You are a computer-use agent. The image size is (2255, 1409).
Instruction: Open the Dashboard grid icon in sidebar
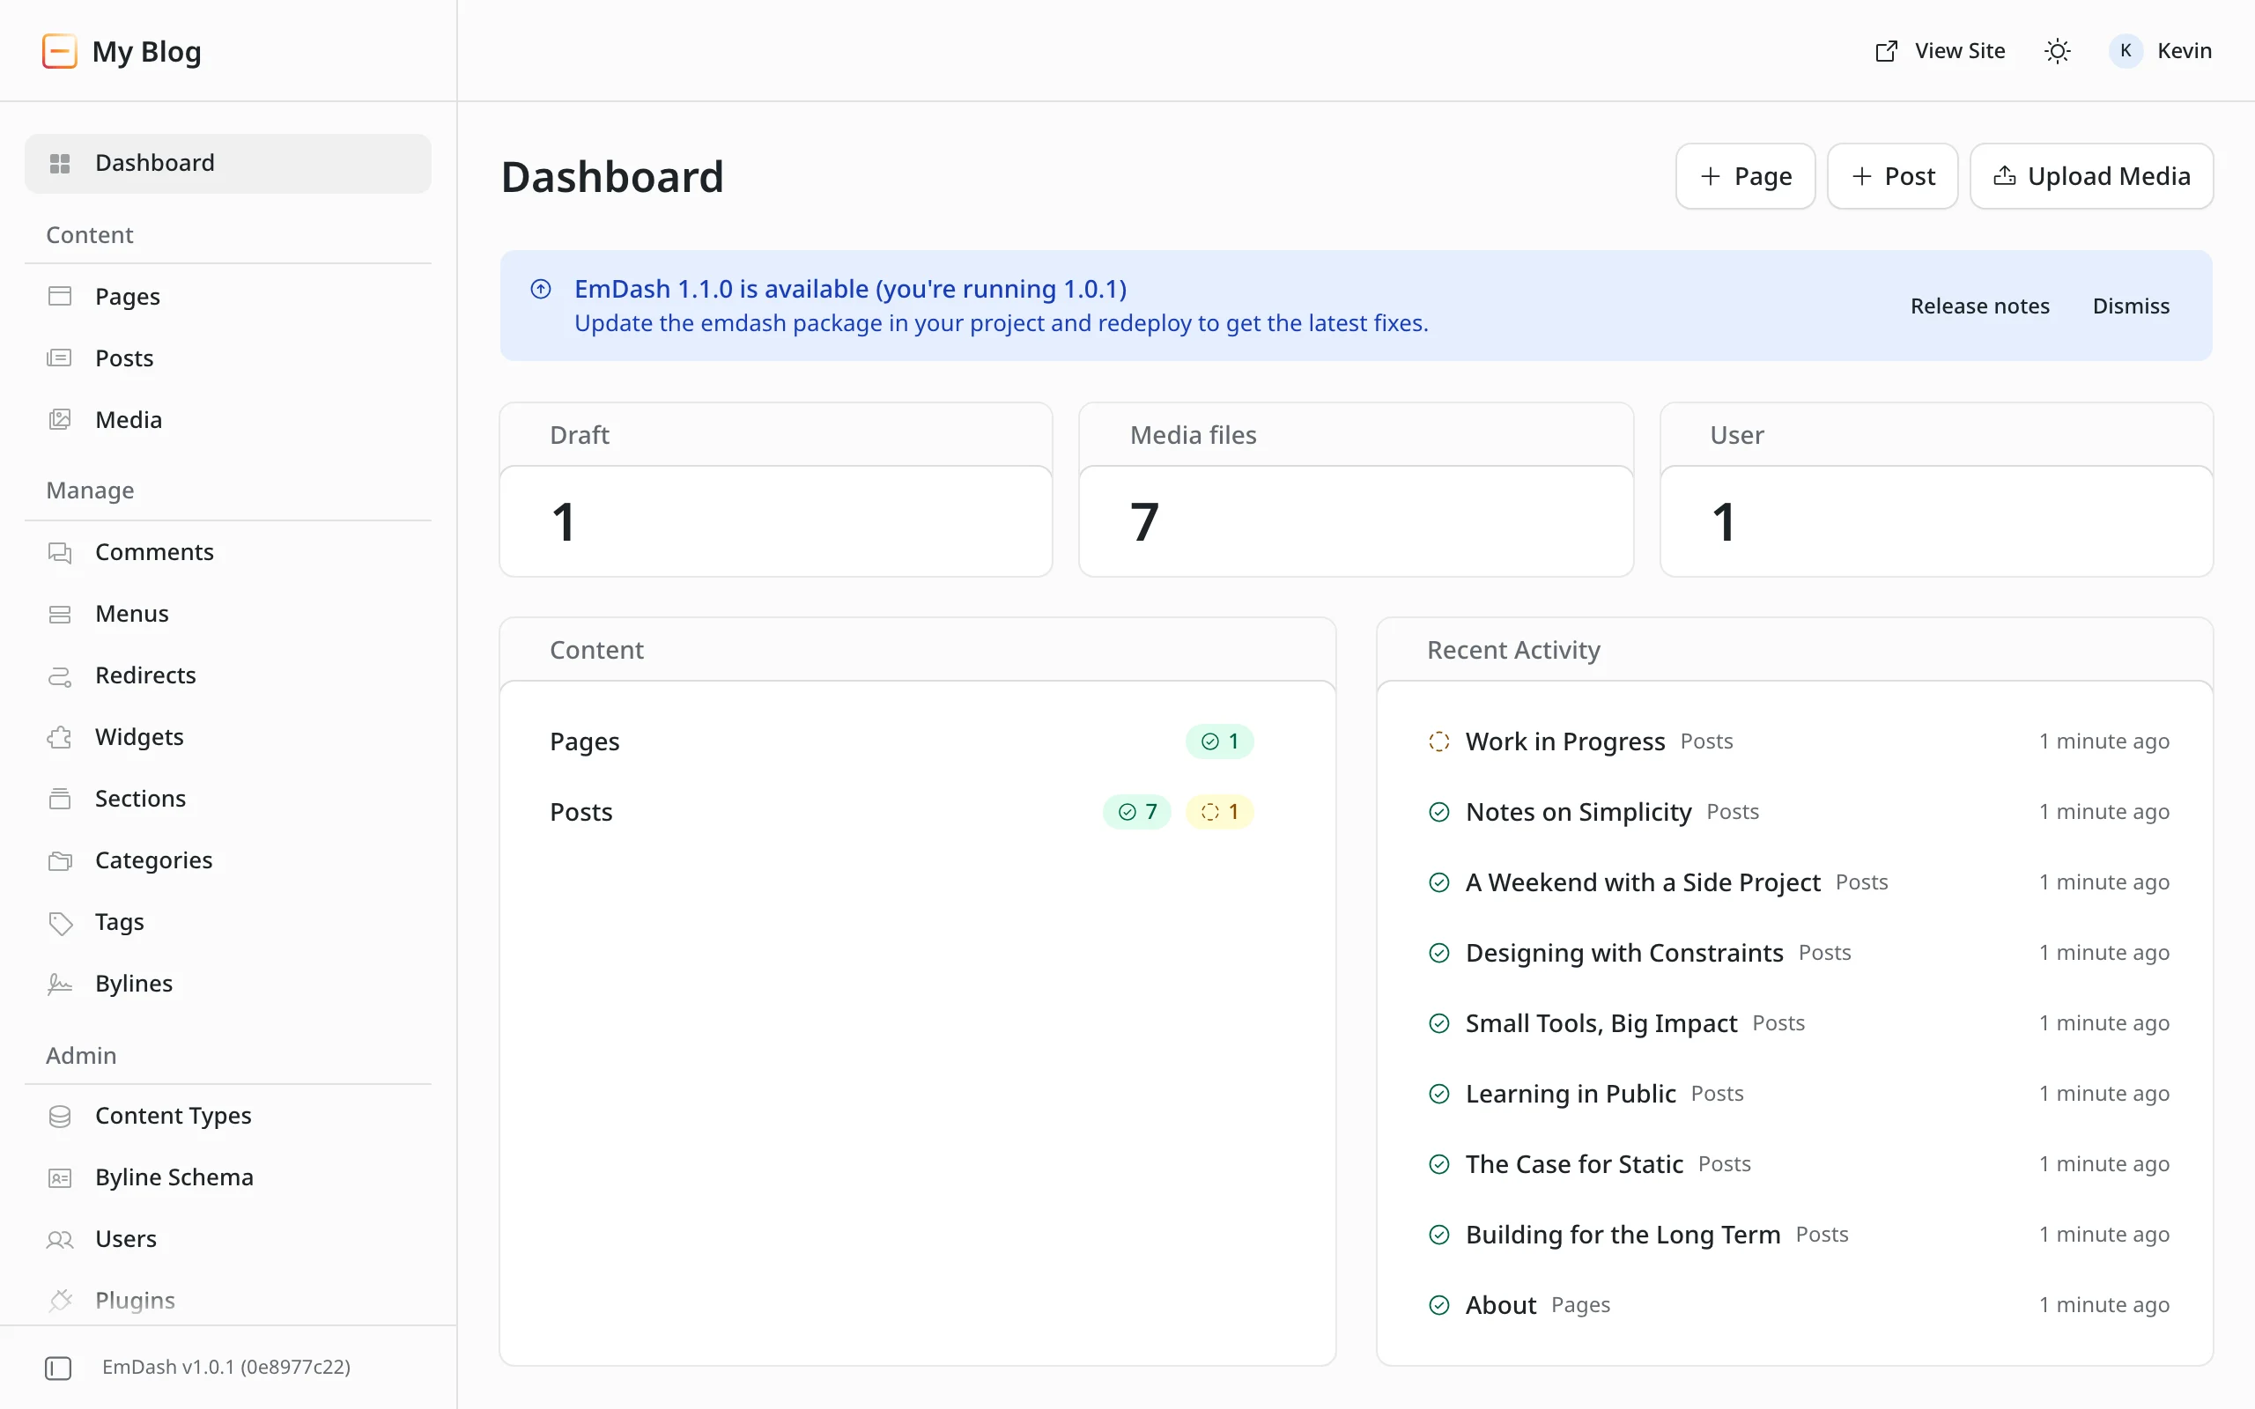60,163
